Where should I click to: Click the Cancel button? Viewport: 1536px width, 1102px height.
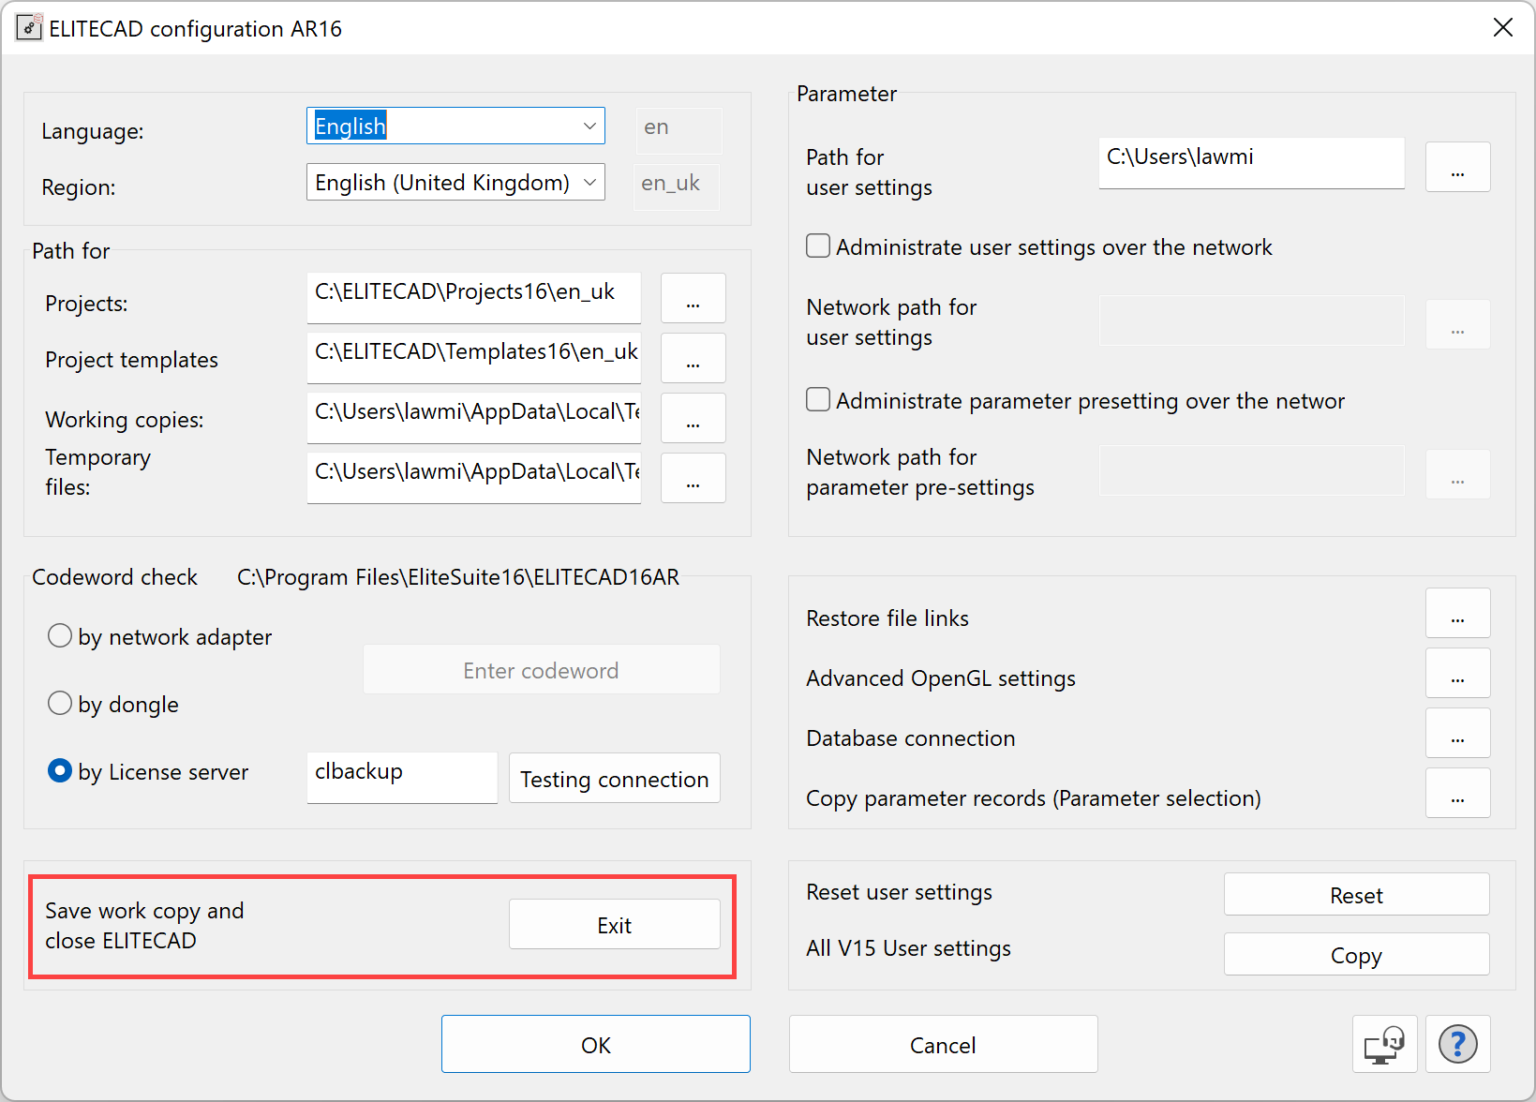pyautogui.click(x=943, y=1044)
